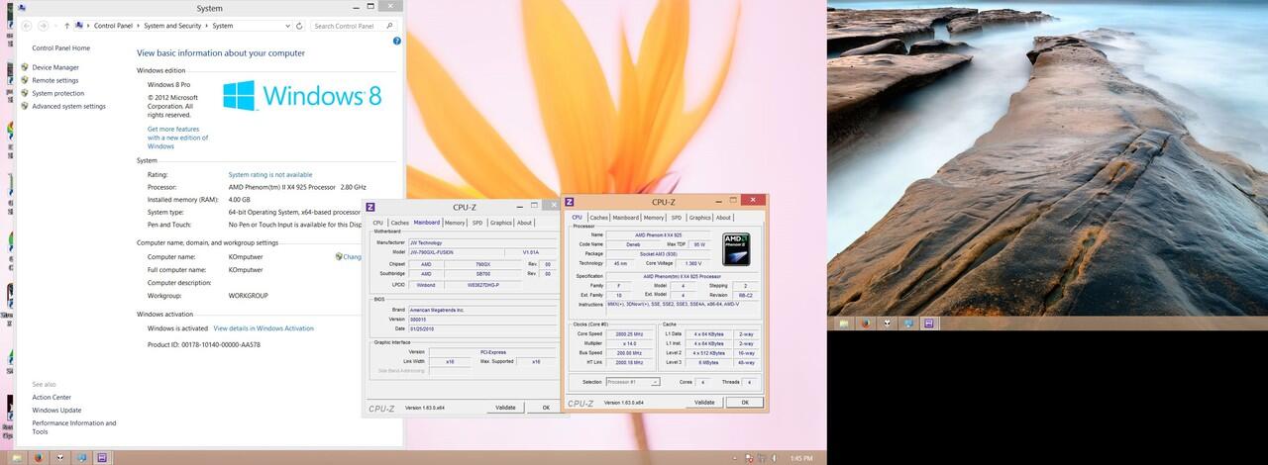Open Device Manager from the sidebar
Screen dimensions: 1268x465
click(x=55, y=67)
